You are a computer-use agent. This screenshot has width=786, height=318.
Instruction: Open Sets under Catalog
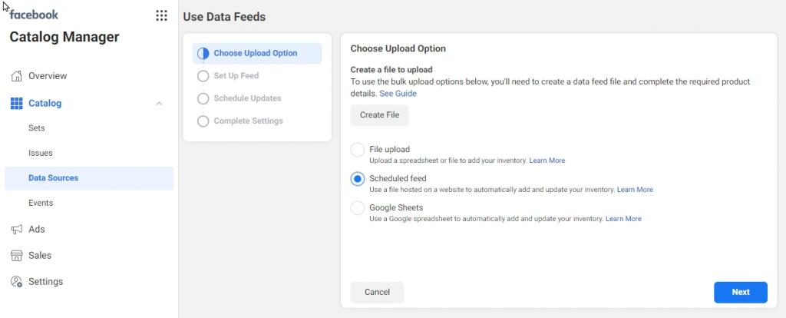click(x=37, y=128)
